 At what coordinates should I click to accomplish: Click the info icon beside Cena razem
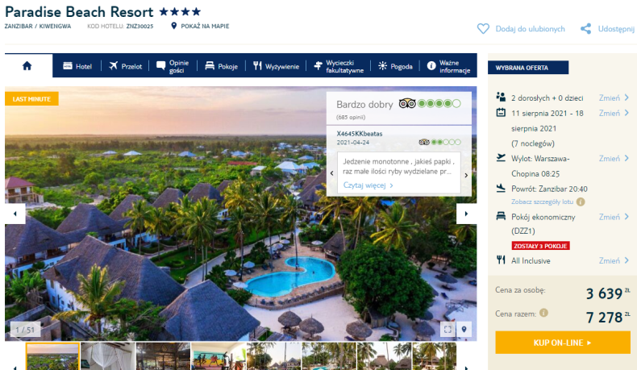click(x=543, y=313)
